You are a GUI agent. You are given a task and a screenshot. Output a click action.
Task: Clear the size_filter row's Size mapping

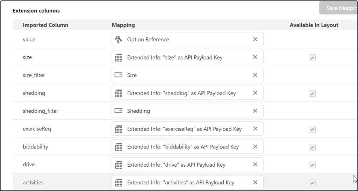pos(255,75)
